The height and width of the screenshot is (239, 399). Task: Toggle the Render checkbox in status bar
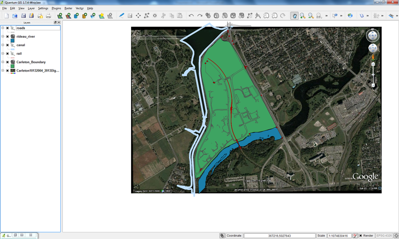click(360, 236)
